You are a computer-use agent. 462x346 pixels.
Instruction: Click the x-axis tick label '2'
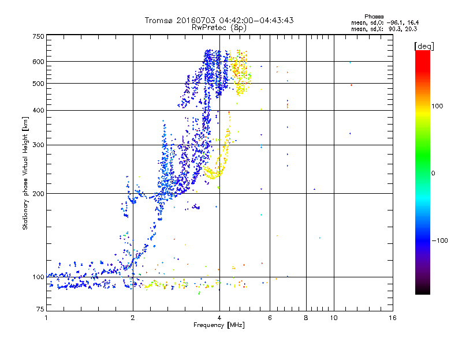point(133,318)
